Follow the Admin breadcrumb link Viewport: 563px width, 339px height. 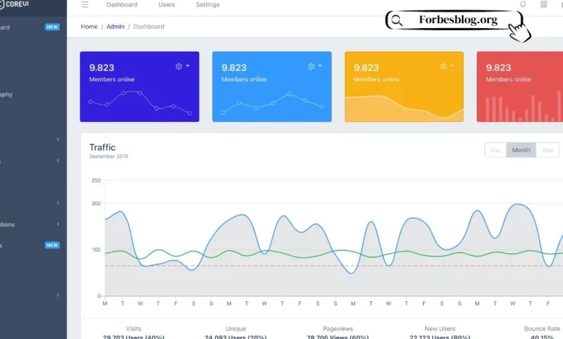(x=115, y=27)
